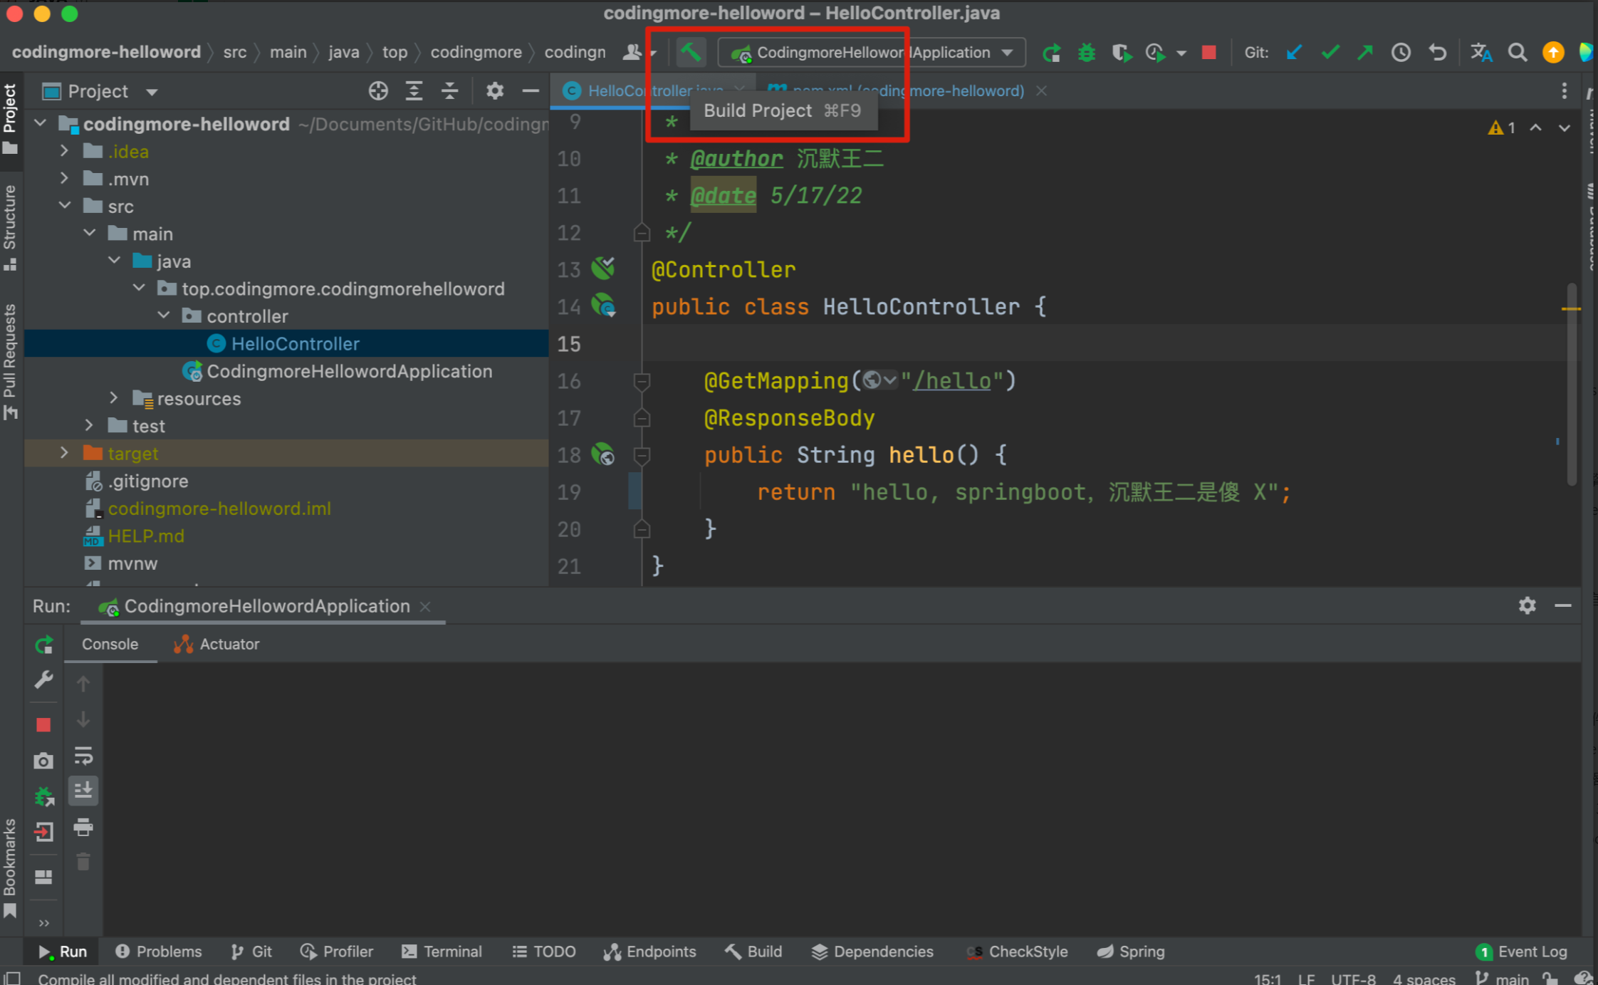
Task: Click the Build Project hammer icon
Action: (x=690, y=52)
